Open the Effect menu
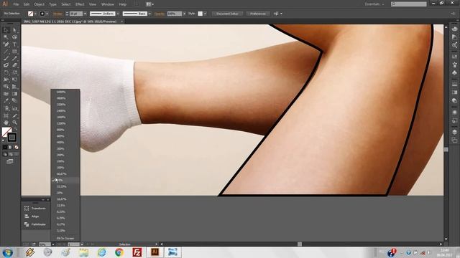Viewport: 460px width, 258px height. 80,4
